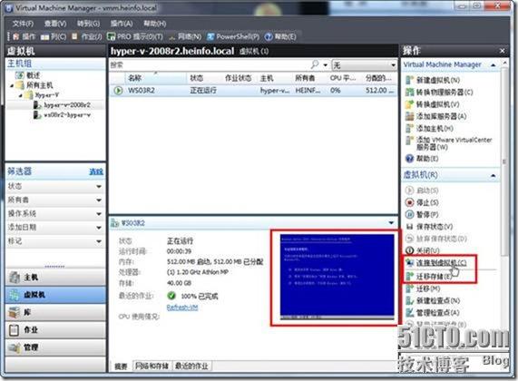This screenshot has height=381, width=518.
Task: Click the 清除 filter link
Action: pos(96,171)
